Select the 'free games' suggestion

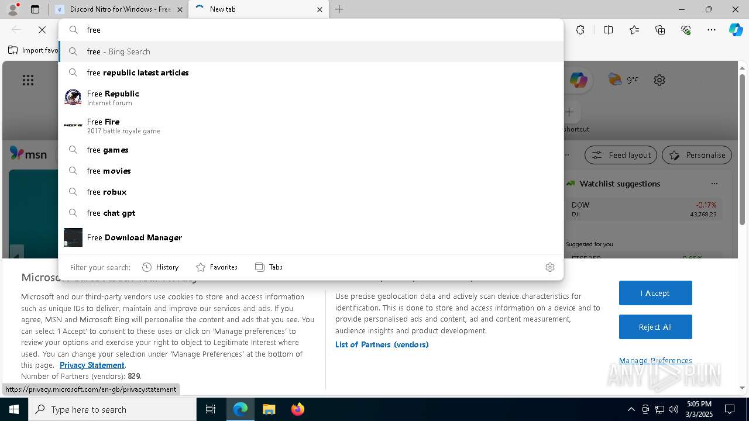(311, 150)
